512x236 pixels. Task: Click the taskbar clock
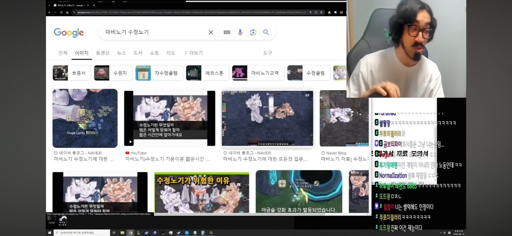click(x=459, y=233)
